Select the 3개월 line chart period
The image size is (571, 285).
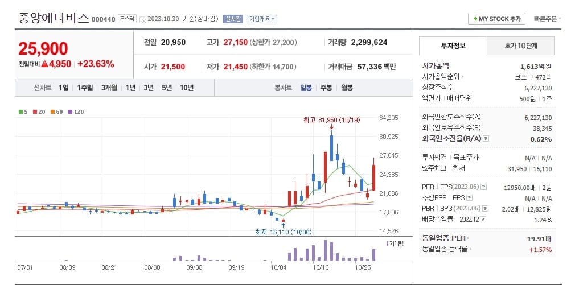coord(109,88)
